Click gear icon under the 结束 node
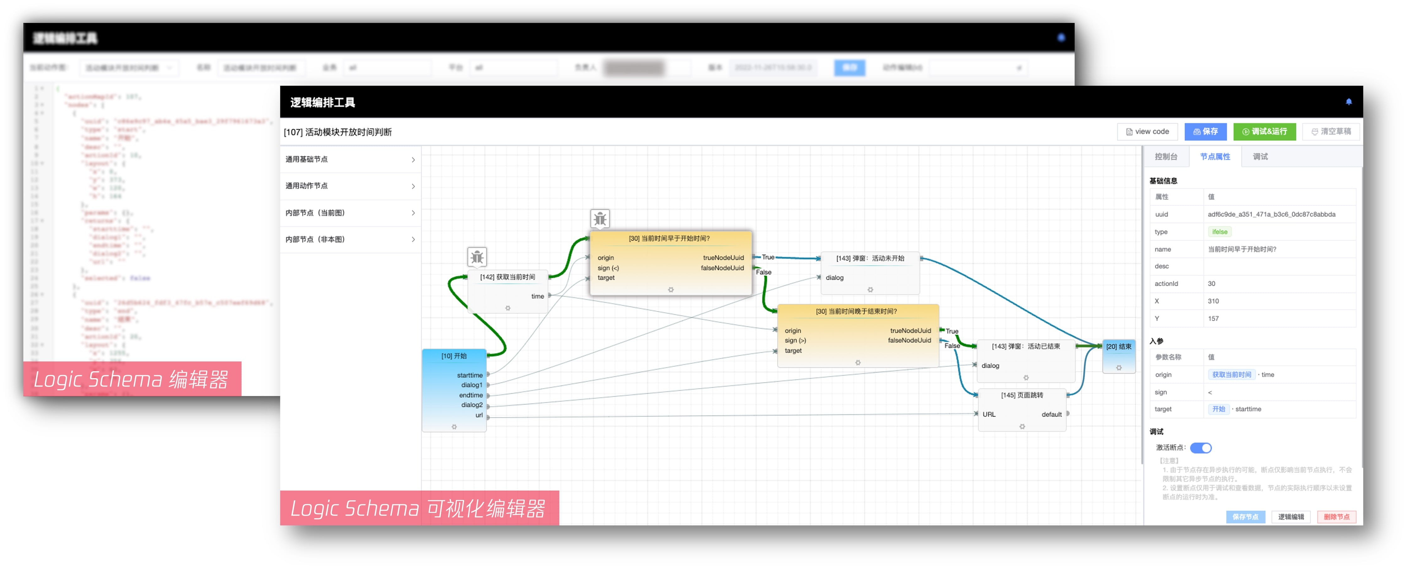1409x570 pixels. (x=1119, y=368)
